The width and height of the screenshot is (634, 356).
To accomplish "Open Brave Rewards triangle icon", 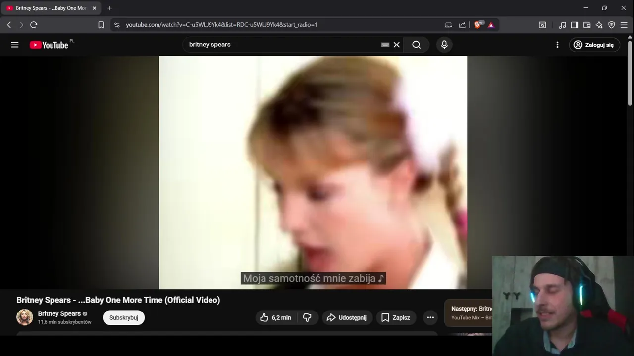I will 491,25.
